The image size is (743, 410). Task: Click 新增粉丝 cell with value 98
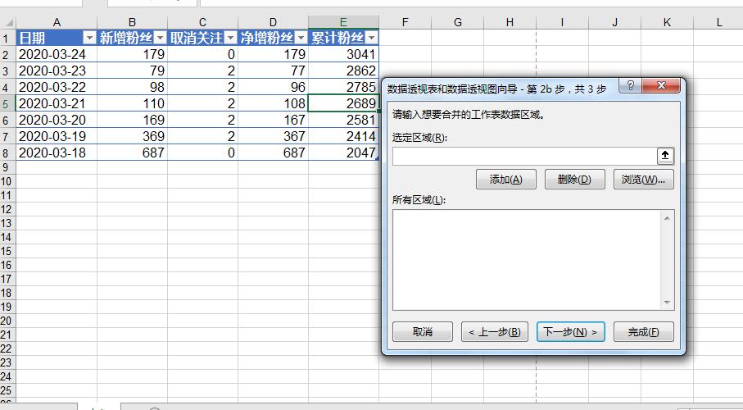132,87
